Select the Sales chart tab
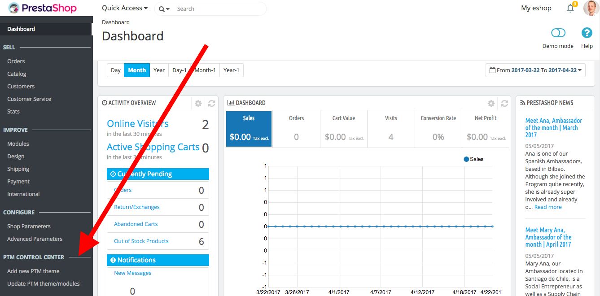The width and height of the screenshot is (600, 296). click(249, 129)
